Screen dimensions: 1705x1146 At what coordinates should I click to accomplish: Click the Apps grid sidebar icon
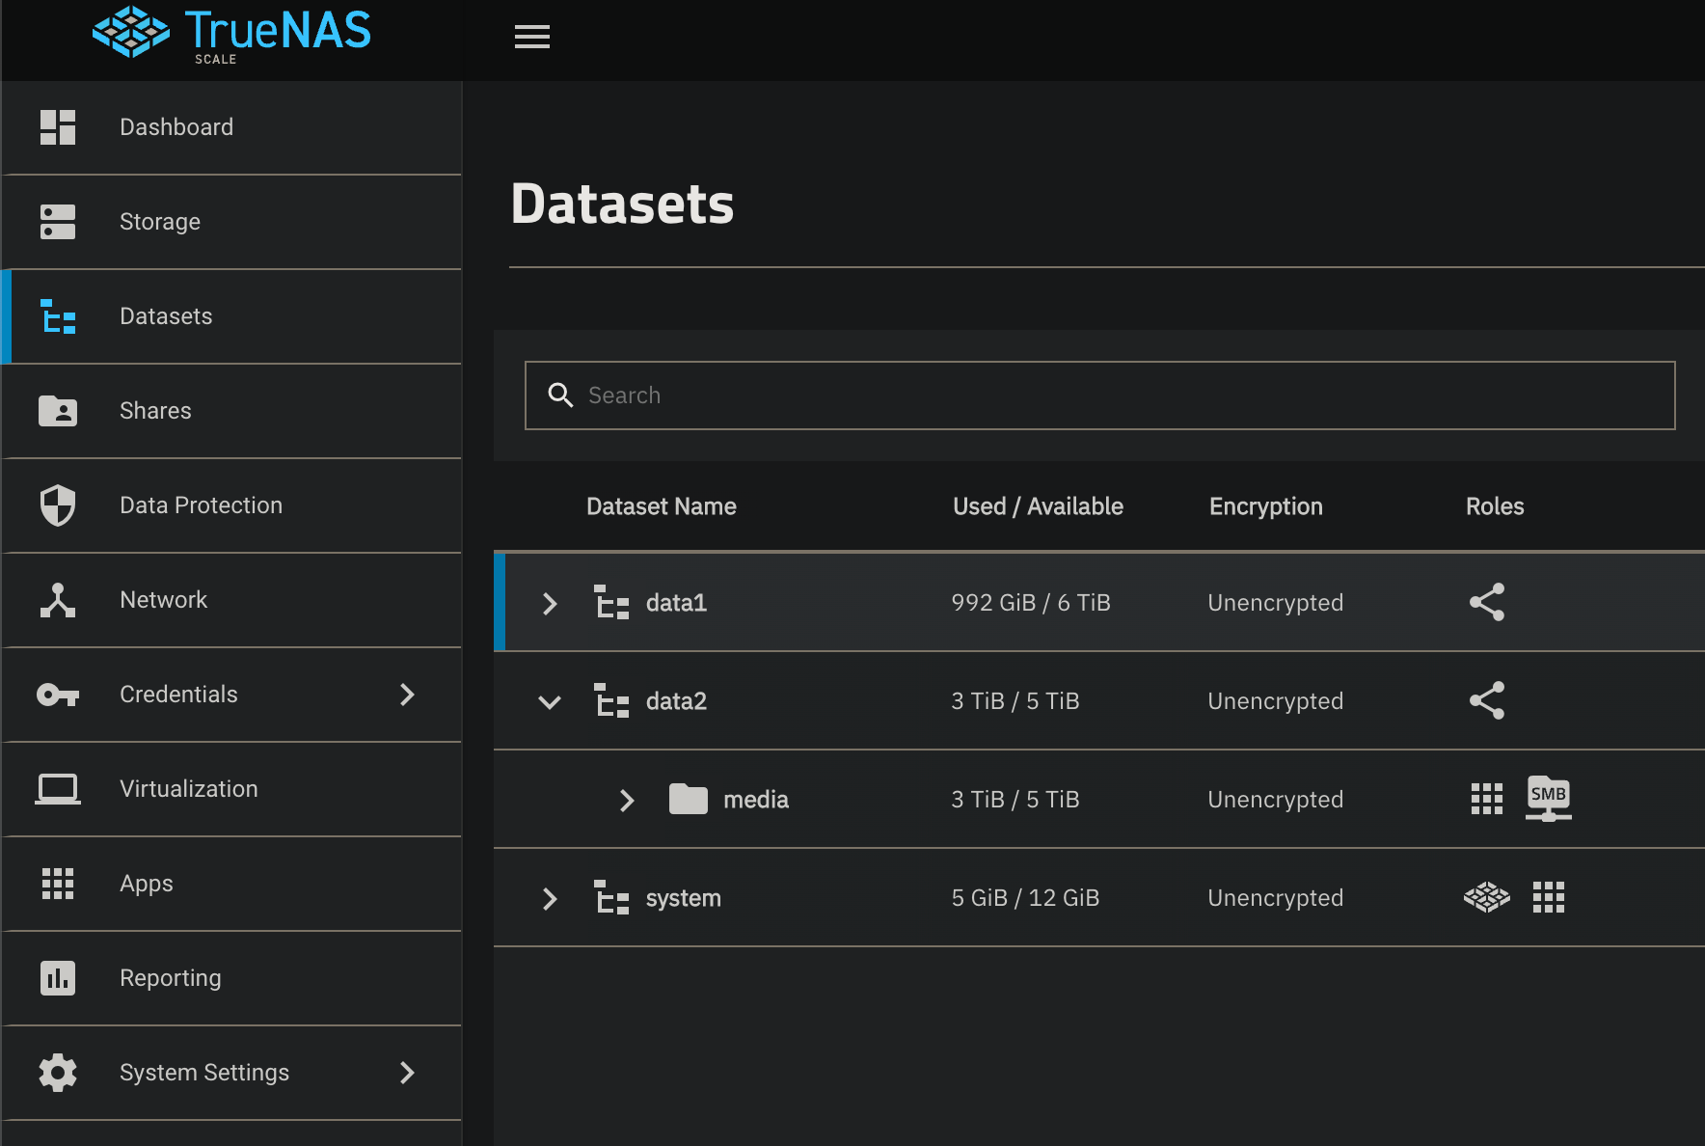tap(58, 884)
